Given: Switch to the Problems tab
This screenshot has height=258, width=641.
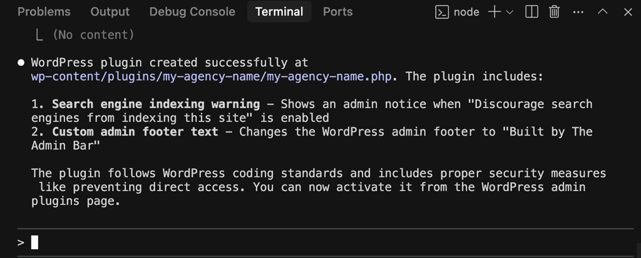Looking at the screenshot, I should pos(44,12).
